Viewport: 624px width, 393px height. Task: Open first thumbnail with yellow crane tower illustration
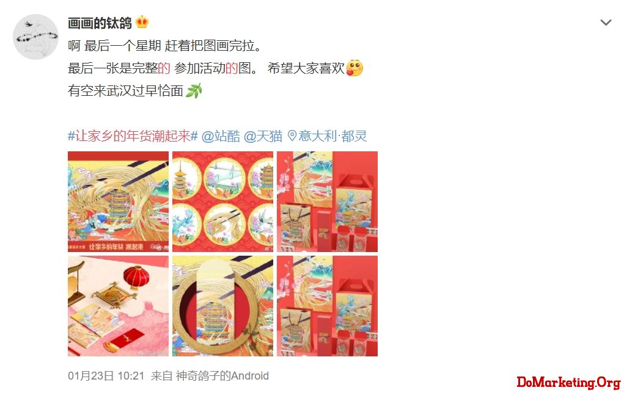pyautogui.click(x=118, y=201)
